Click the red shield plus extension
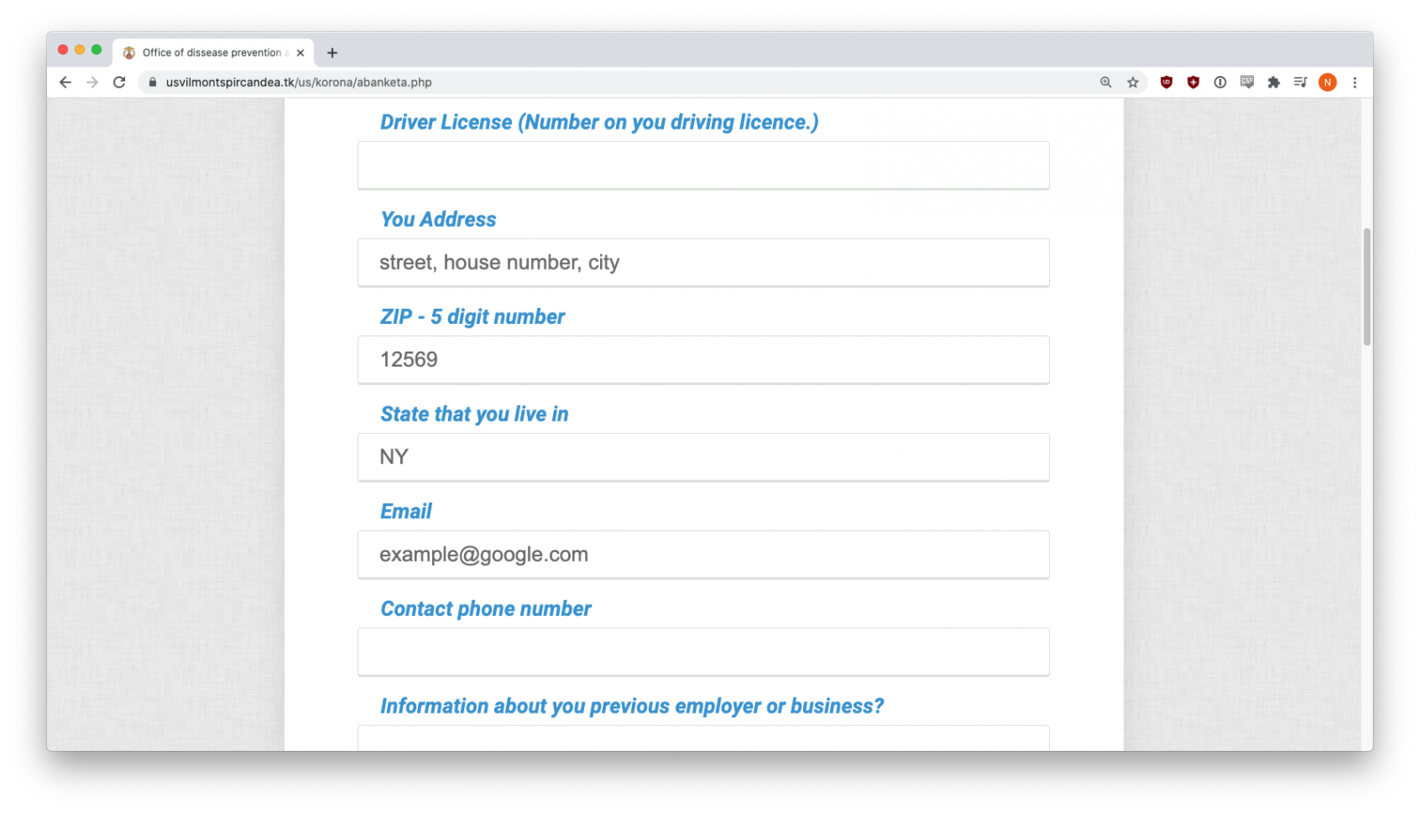Image resolution: width=1420 pixels, height=813 pixels. (1194, 83)
